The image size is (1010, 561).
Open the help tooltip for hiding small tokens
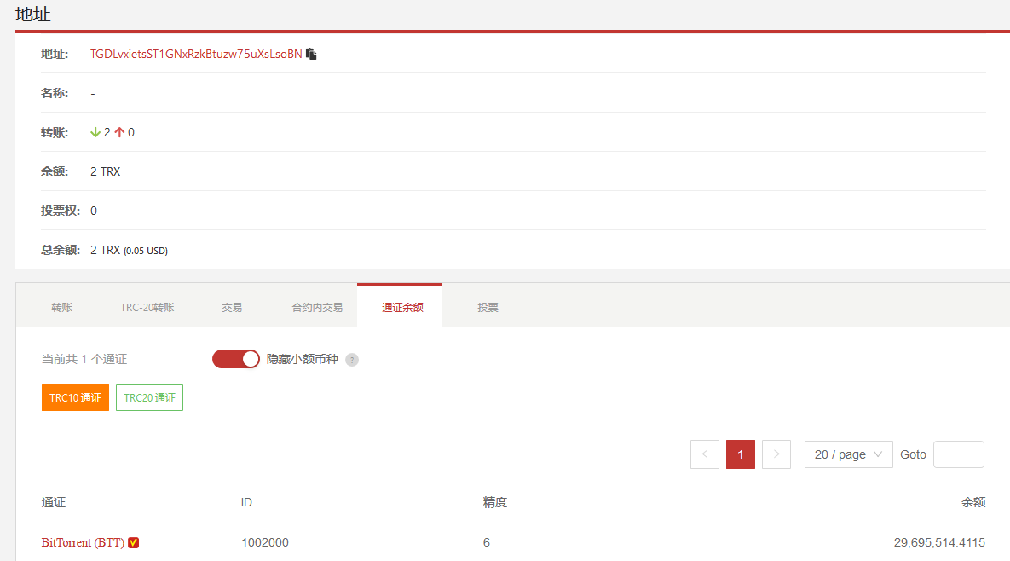pos(352,360)
